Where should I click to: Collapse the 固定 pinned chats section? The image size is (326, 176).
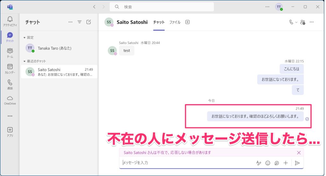[x=25, y=37]
